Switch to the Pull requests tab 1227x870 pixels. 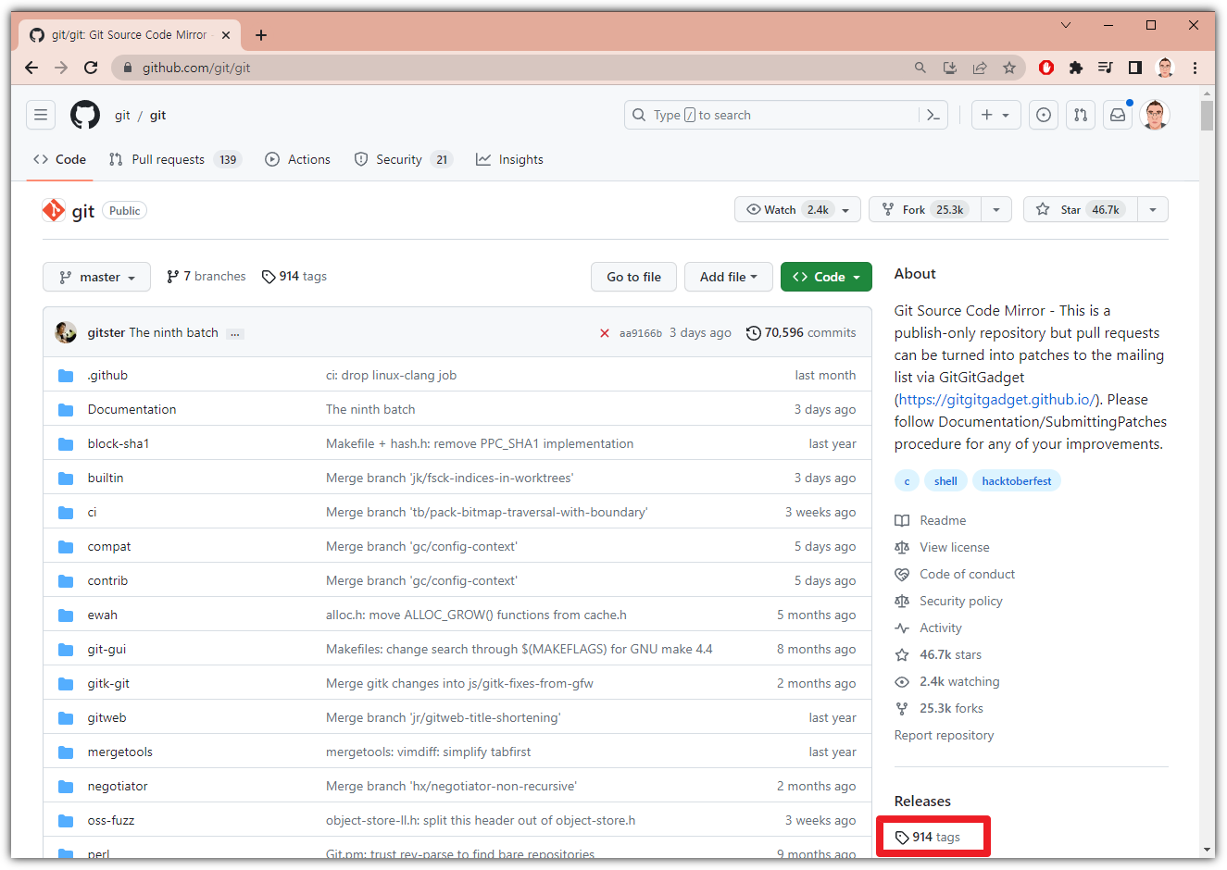(174, 159)
